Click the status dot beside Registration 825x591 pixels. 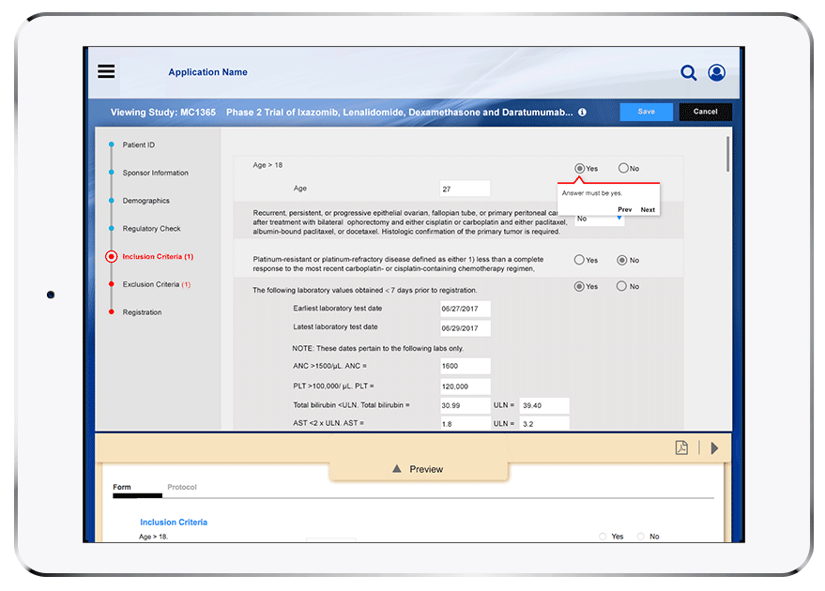click(x=113, y=312)
